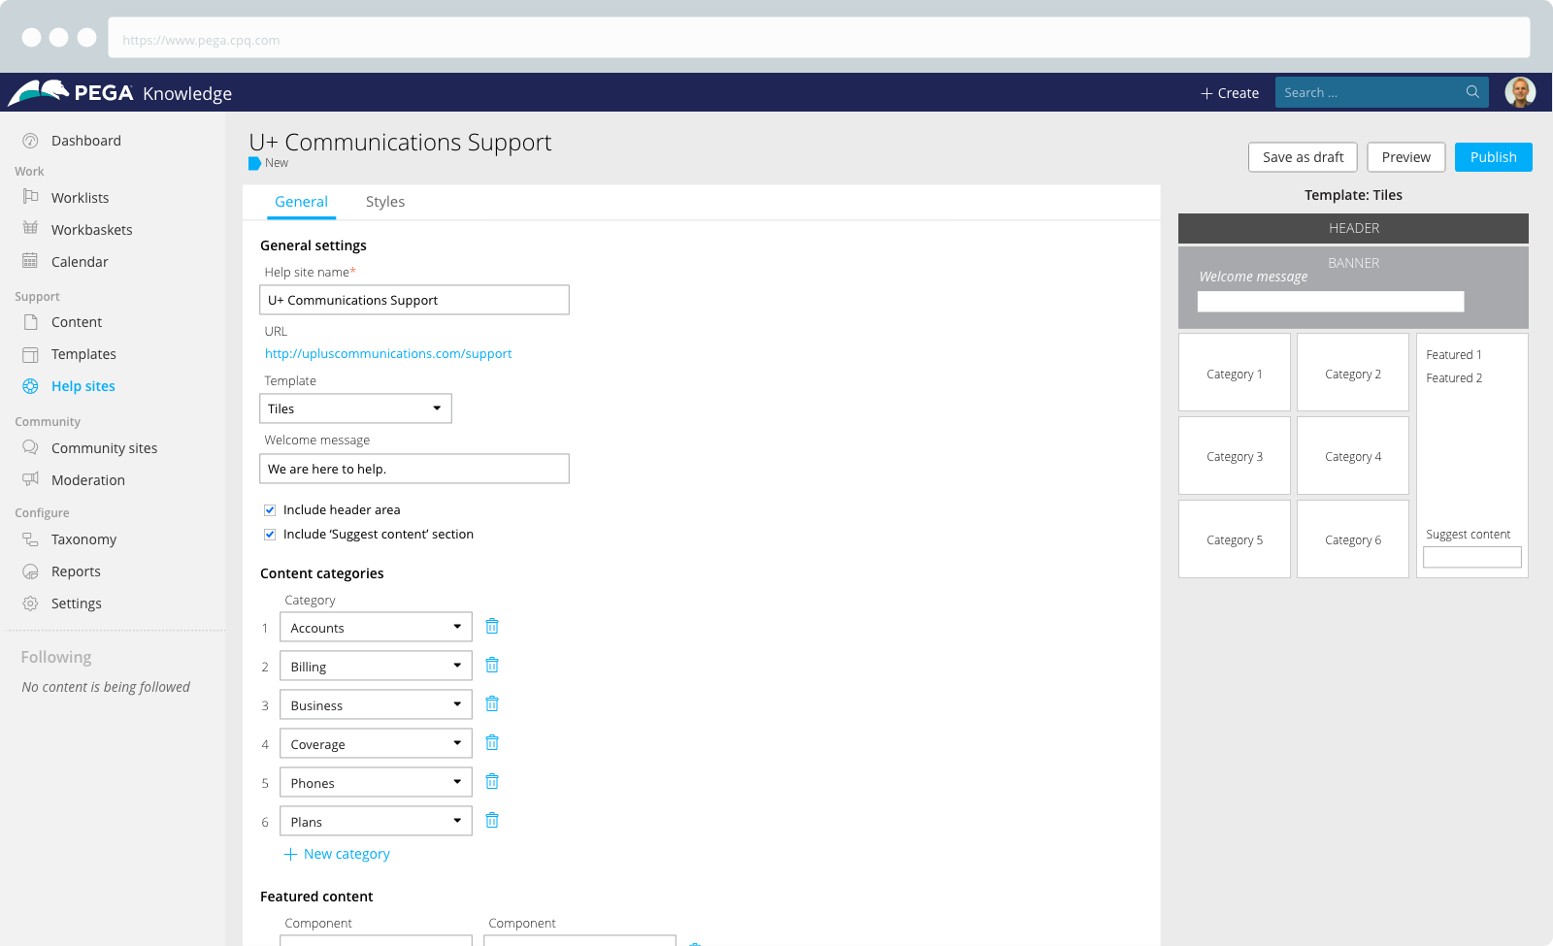1553x946 pixels.
Task: Select the Category 4 preview tile
Action: [1353, 456]
